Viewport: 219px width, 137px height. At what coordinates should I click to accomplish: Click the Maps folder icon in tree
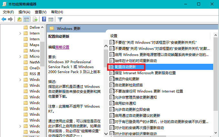[26, 45]
